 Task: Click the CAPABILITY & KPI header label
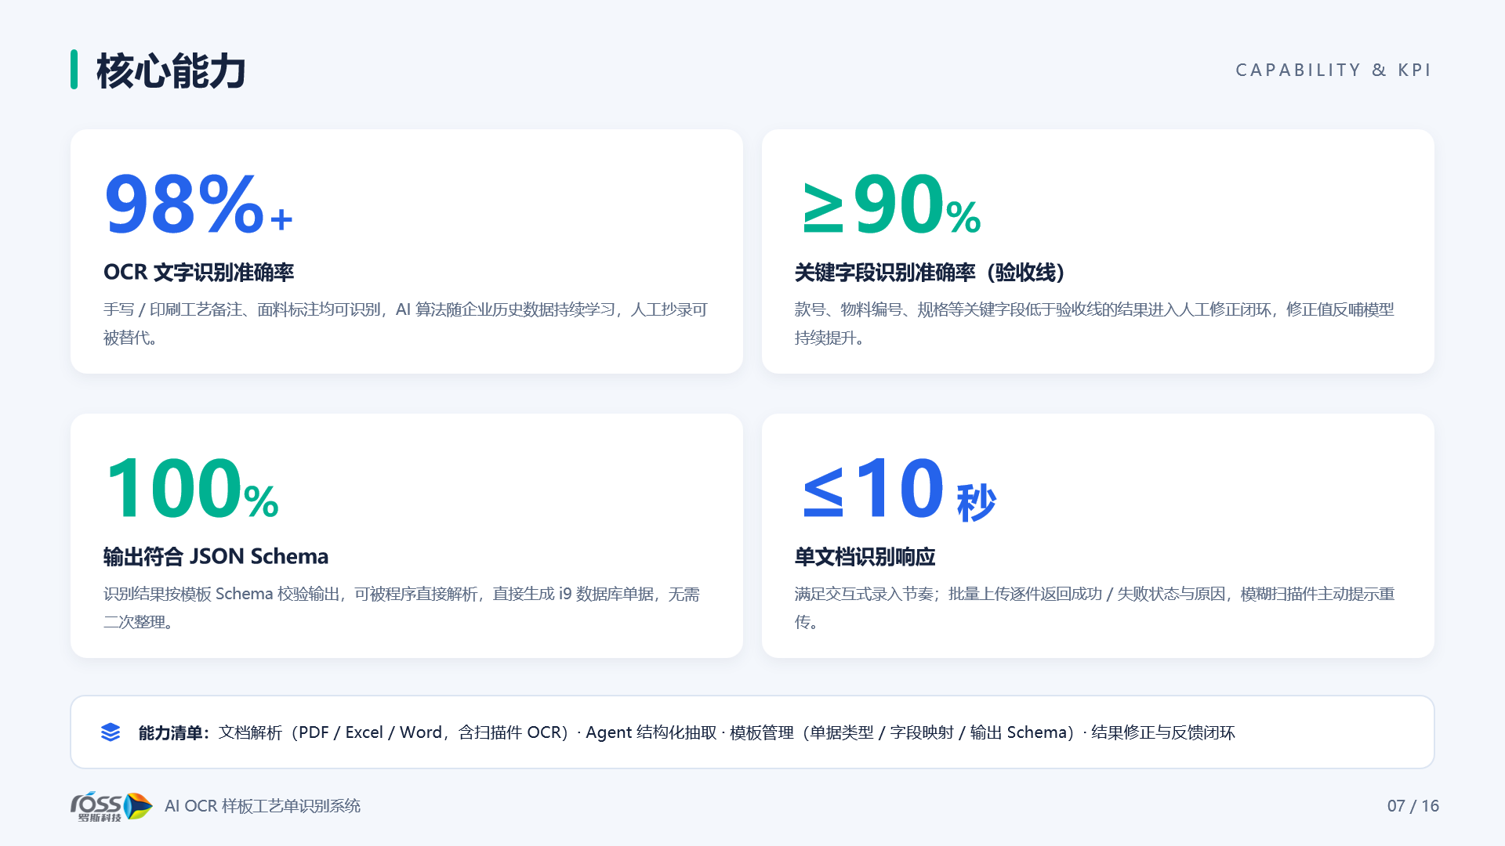click(x=1333, y=70)
